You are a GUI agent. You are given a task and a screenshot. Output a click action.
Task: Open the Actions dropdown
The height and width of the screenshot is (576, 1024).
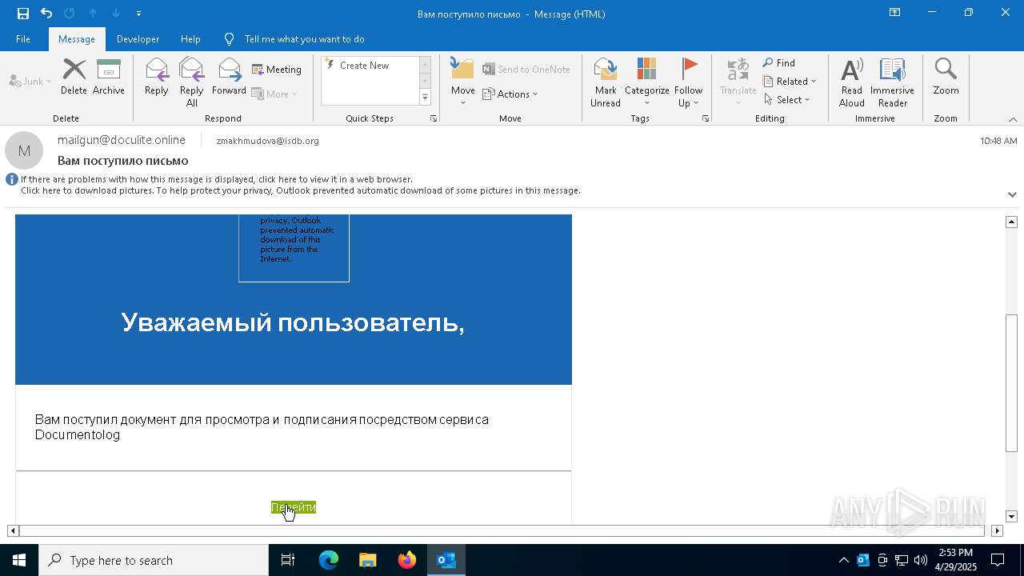[x=510, y=94]
